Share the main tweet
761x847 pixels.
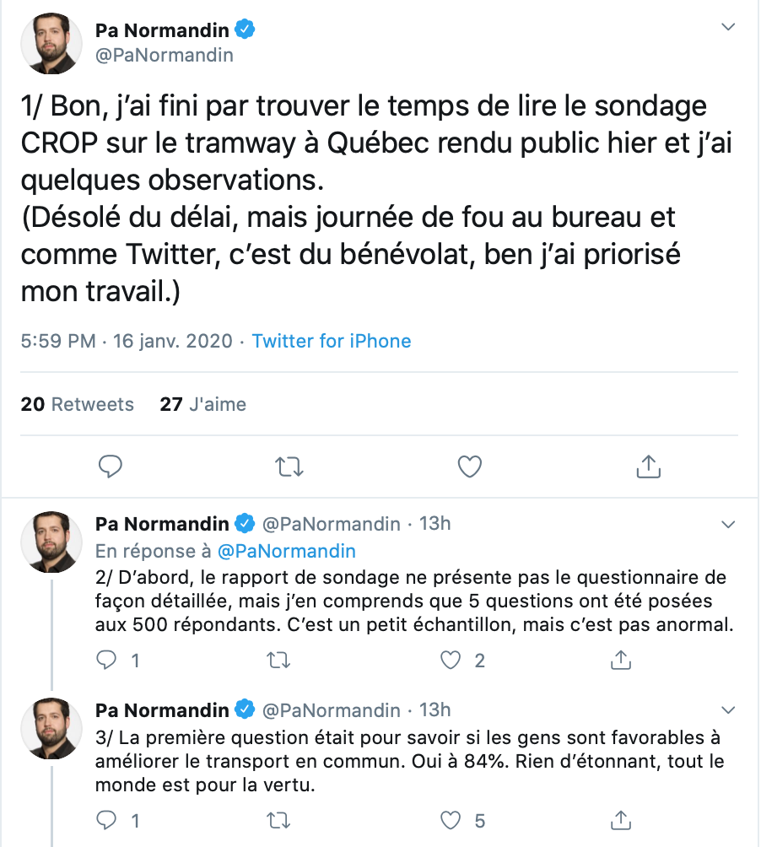pos(648,467)
